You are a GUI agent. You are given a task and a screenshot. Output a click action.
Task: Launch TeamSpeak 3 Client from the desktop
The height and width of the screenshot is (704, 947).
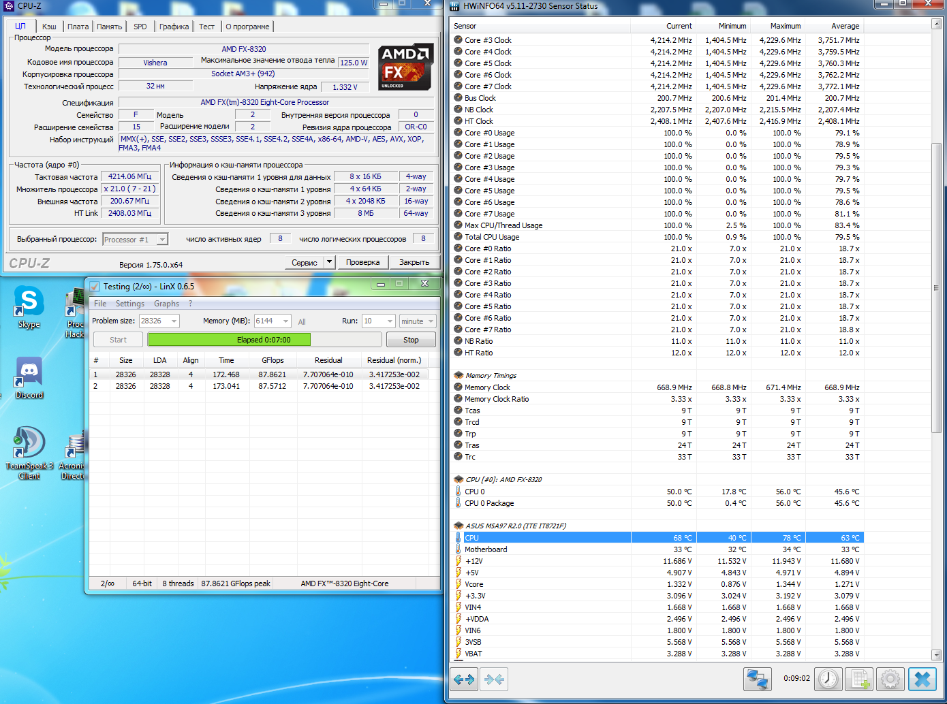point(29,453)
